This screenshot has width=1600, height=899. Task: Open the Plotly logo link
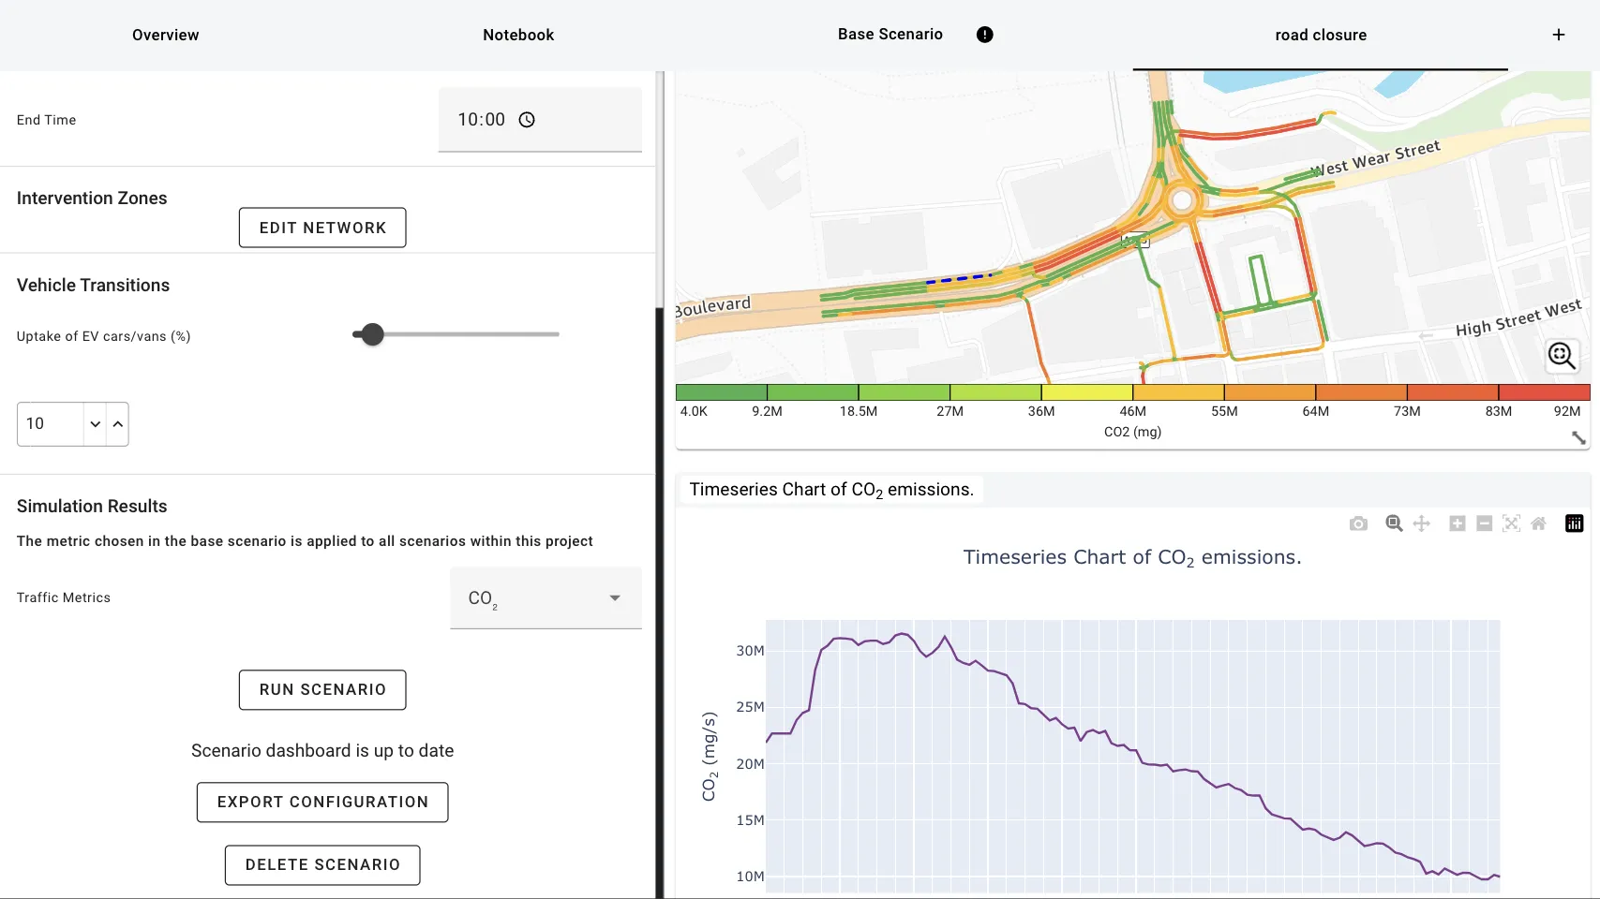[1575, 523]
